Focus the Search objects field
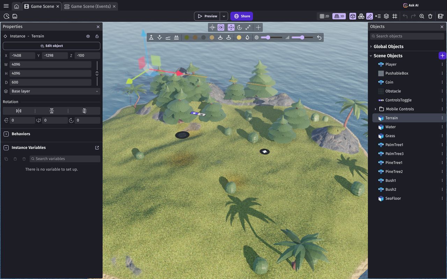This screenshot has width=447, height=279. [x=407, y=36]
